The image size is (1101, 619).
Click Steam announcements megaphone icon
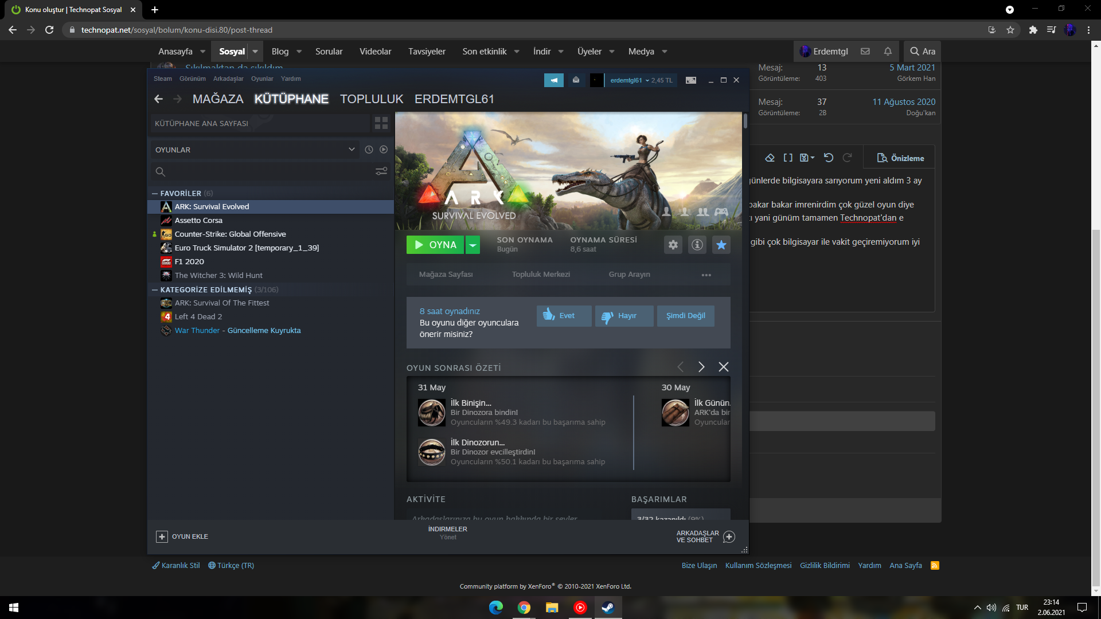coord(554,80)
